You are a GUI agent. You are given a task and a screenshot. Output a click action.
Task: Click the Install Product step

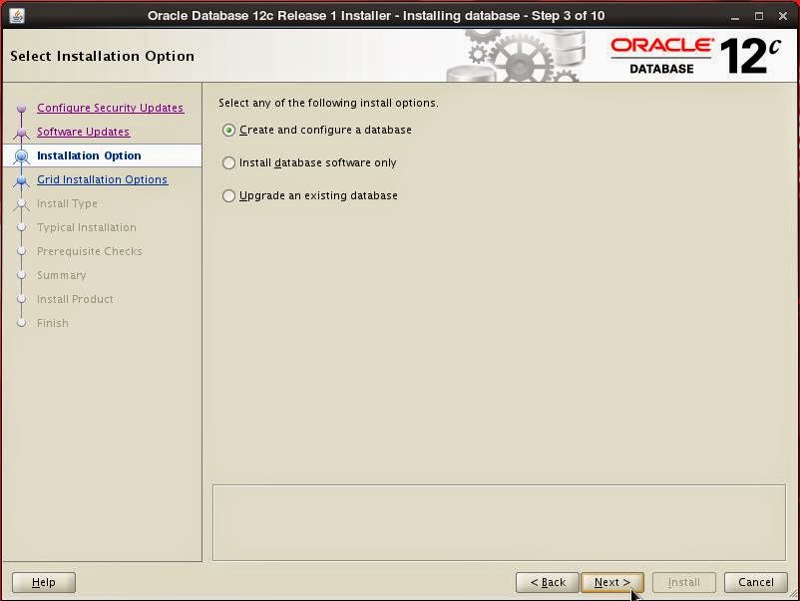(x=75, y=299)
